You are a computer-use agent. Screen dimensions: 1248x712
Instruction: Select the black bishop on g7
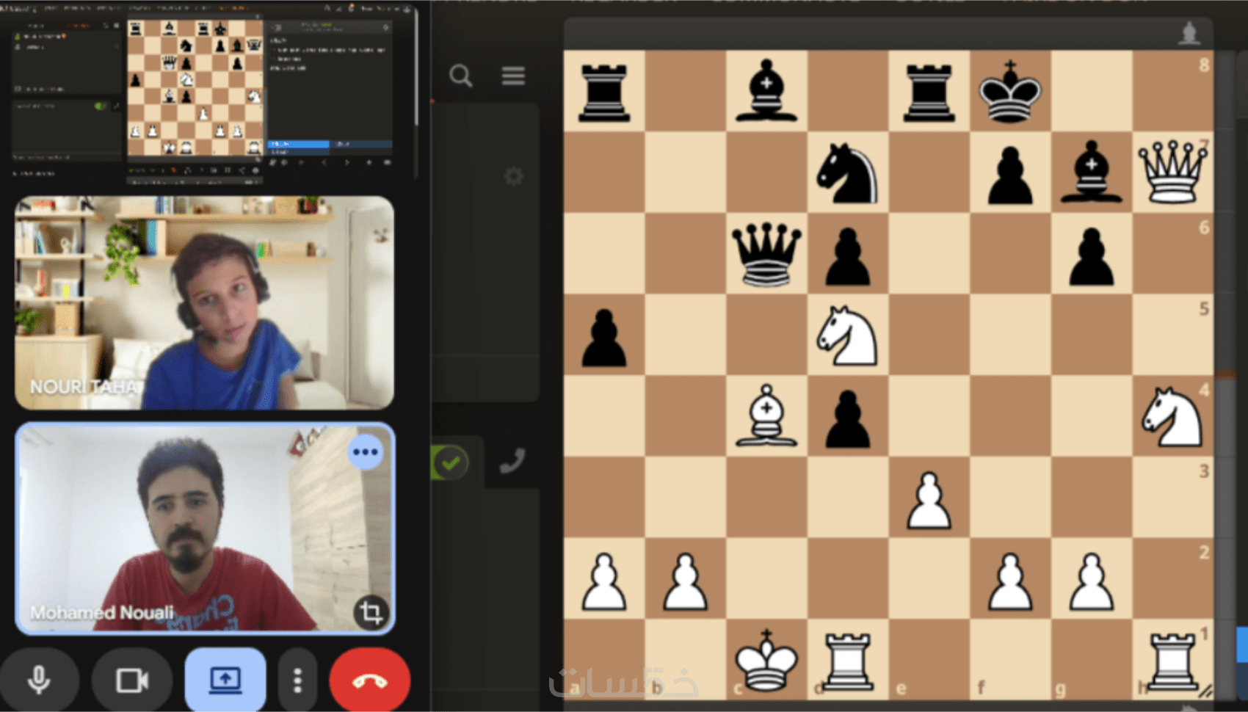pos(1092,171)
